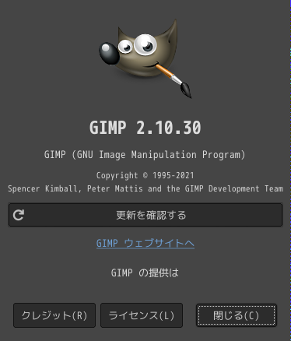This screenshot has height=341, width=291.
Task: Click the GNU Image Manipulation Program text
Action: [x=145, y=155]
